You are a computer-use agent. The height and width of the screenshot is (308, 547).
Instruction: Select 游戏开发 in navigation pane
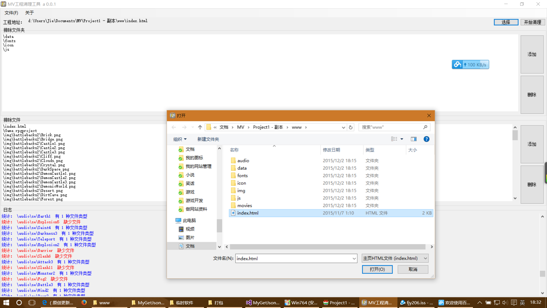[x=194, y=200]
